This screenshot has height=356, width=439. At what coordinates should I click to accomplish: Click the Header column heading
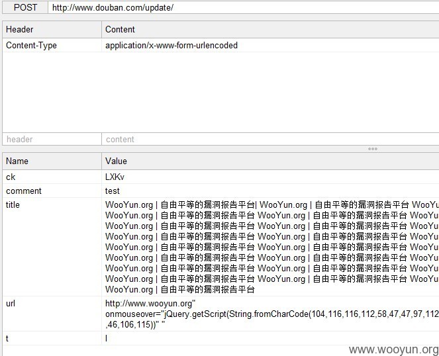pyautogui.click(x=52, y=29)
